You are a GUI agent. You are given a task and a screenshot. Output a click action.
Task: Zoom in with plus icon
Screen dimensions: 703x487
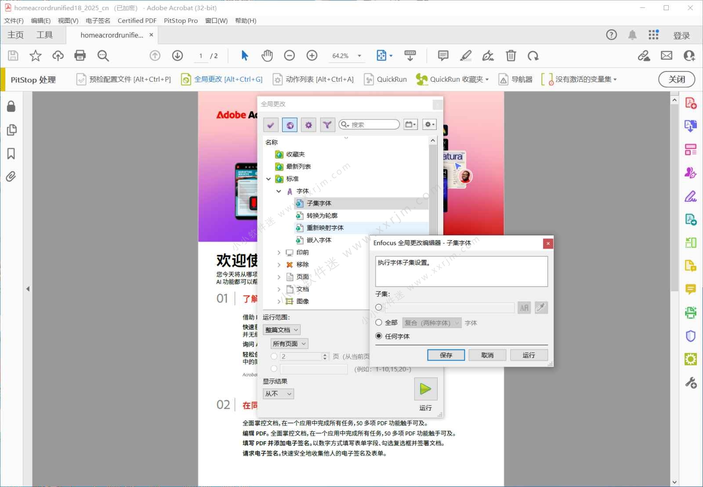(312, 55)
